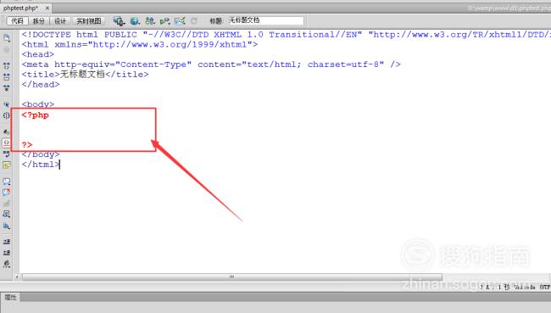Click the Select Parent Tag sidebar icon
Image resolution: width=551 pixels, height=313 pixels.
click(x=6, y=104)
